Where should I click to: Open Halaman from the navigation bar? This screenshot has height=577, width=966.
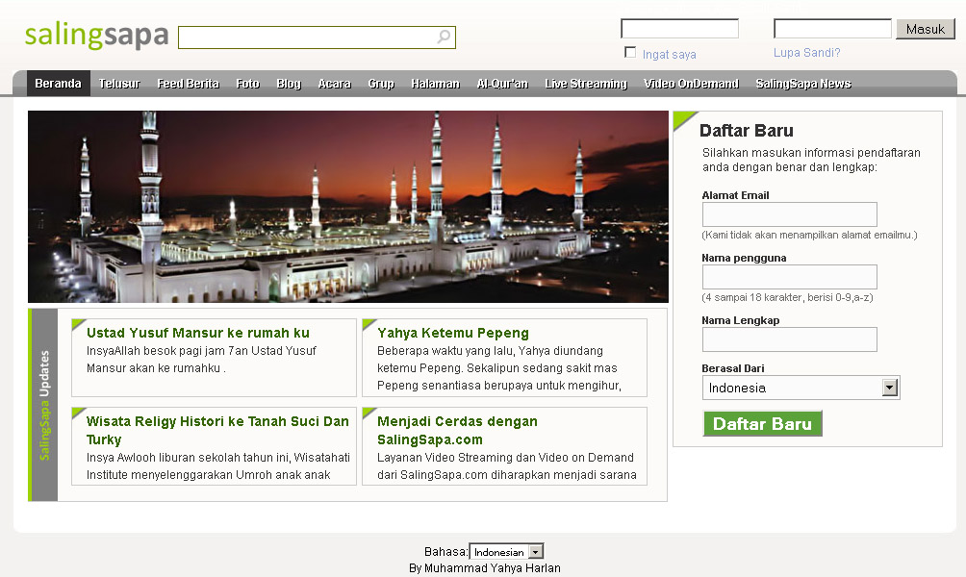436,83
